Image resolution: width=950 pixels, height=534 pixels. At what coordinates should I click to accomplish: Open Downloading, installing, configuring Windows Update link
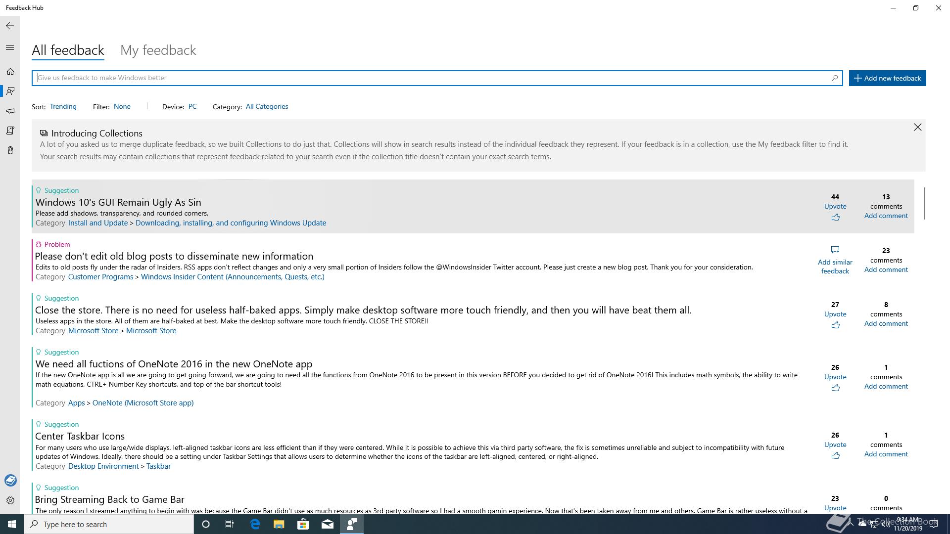tap(231, 223)
